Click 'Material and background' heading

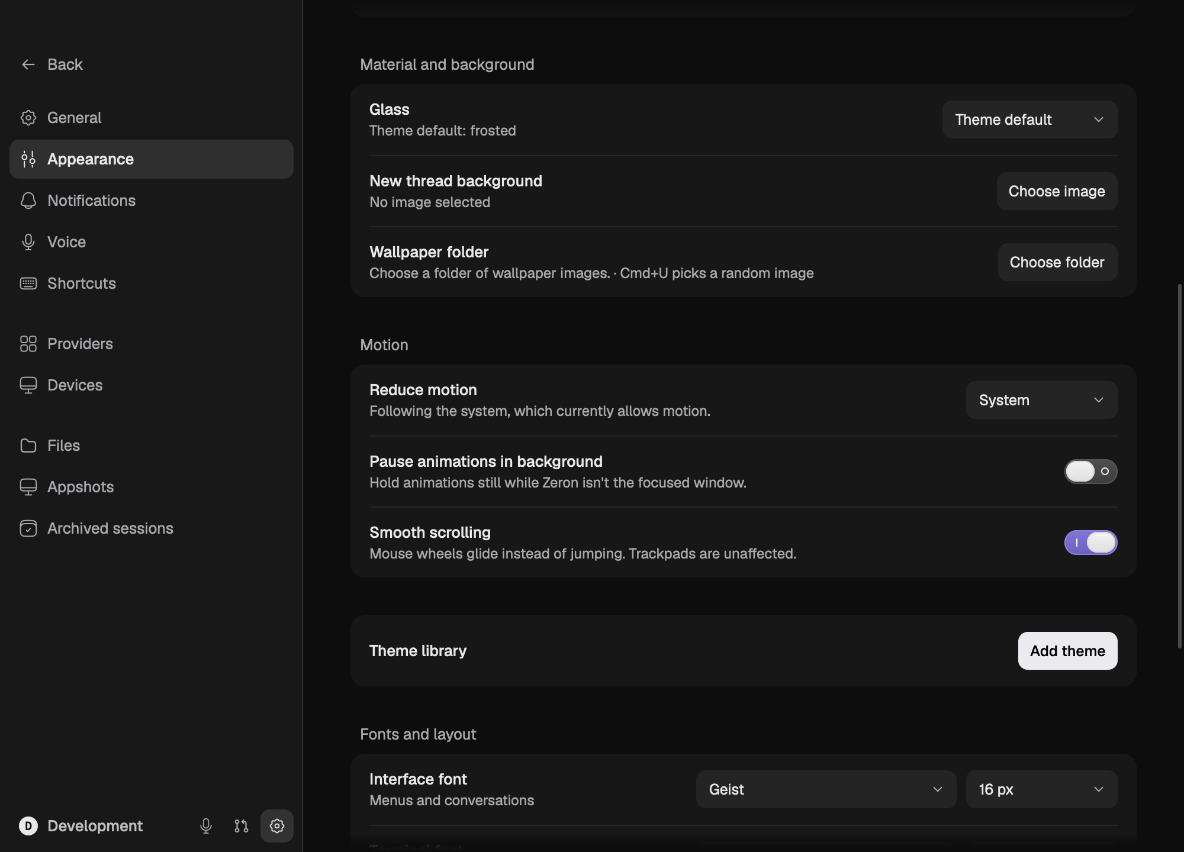pyautogui.click(x=447, y=64)
